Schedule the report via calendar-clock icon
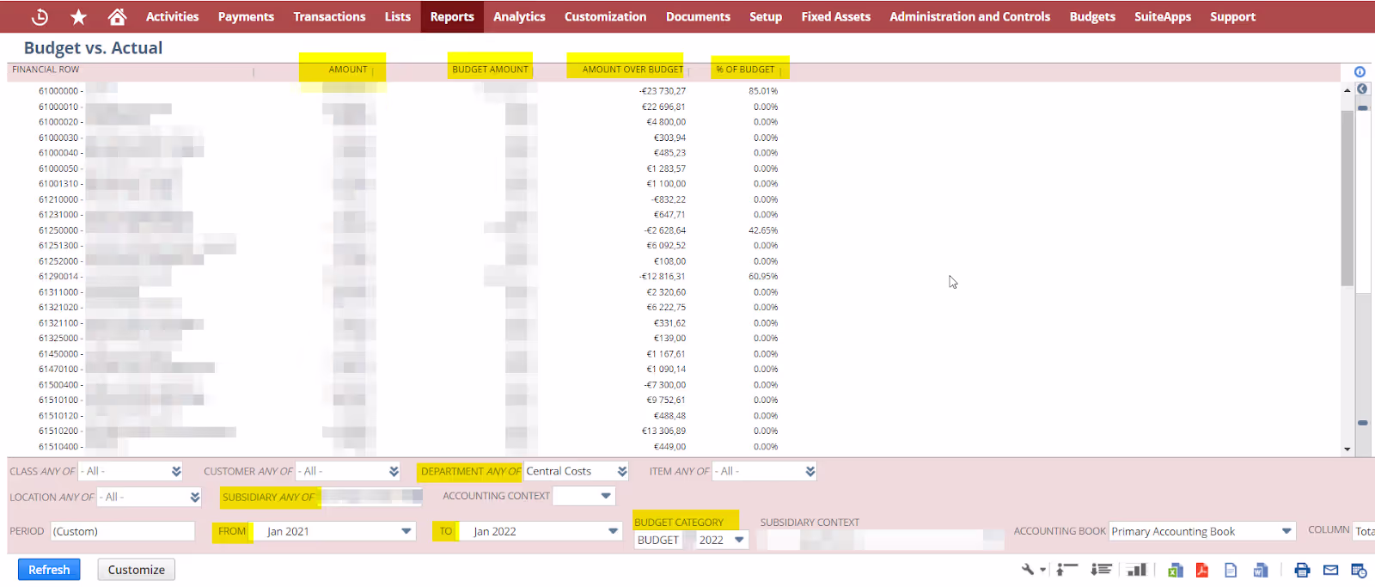 pos(1359,570)
